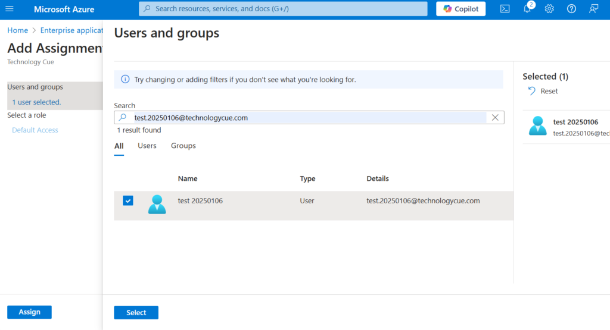
Task: Clear the search box with X
Action: (x=495, y=118)
